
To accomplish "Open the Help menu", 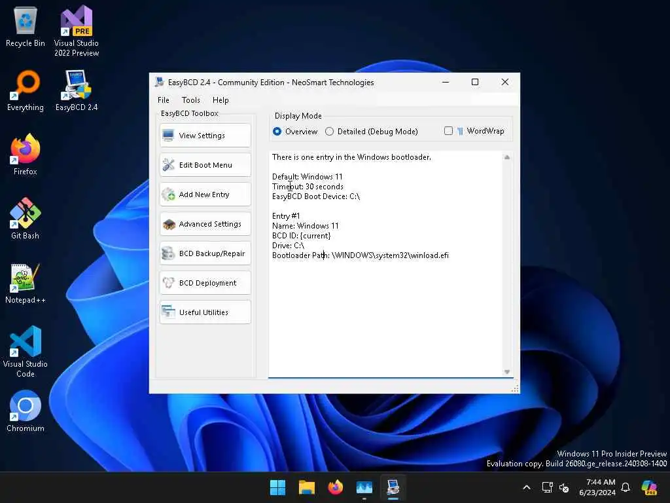I will pos(220,100).
